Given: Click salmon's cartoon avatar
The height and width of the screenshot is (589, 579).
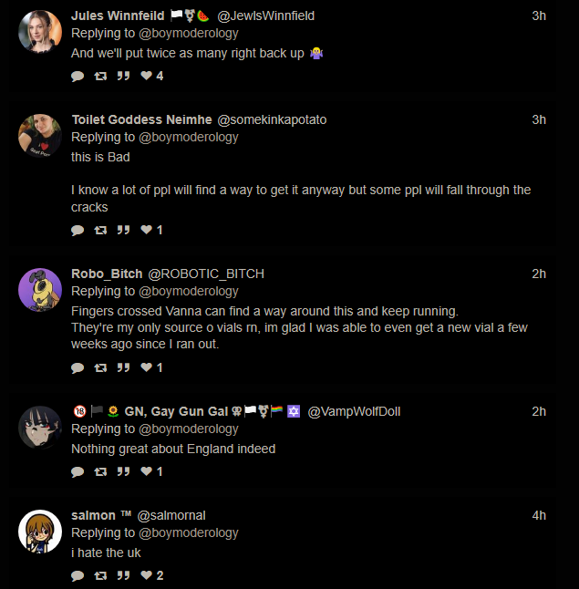Looking at the screenshot, I should pos(40,531).
